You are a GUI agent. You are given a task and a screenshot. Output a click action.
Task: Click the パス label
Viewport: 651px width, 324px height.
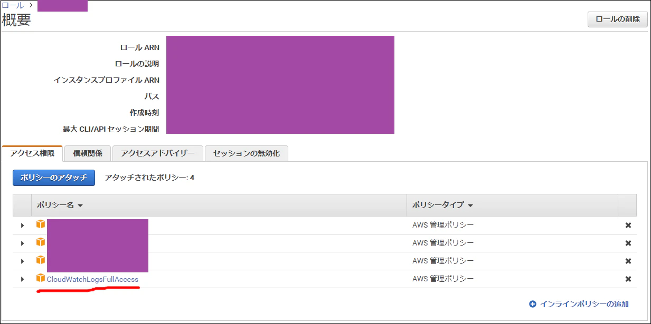pyautogui.click(x=152, y=96)
